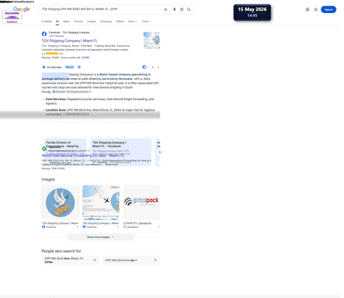Screen dimensions: 344x298
Task: Click the blue badge next to AI Overview label
Action: pyautogui.click(x=69, y=67)
